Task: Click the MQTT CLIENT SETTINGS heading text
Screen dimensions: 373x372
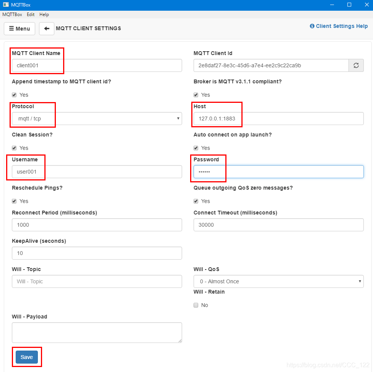Action: pos(88,29)
